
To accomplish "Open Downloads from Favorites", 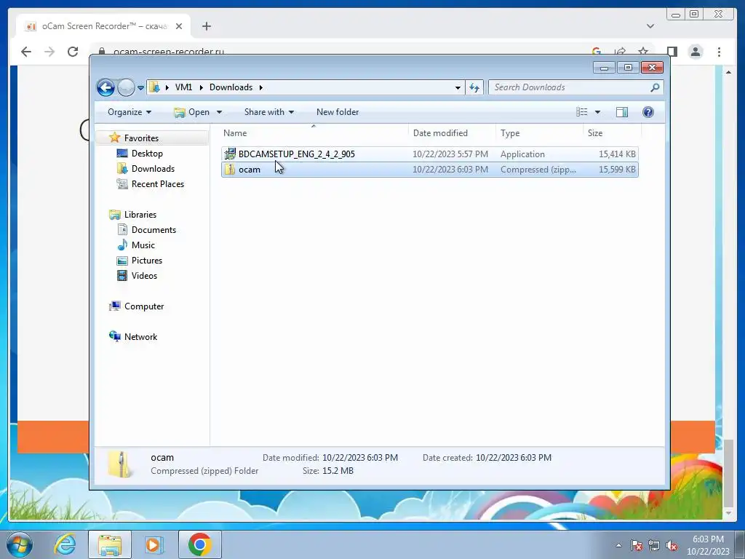I will pyautogui.click(x=153, y=169).
